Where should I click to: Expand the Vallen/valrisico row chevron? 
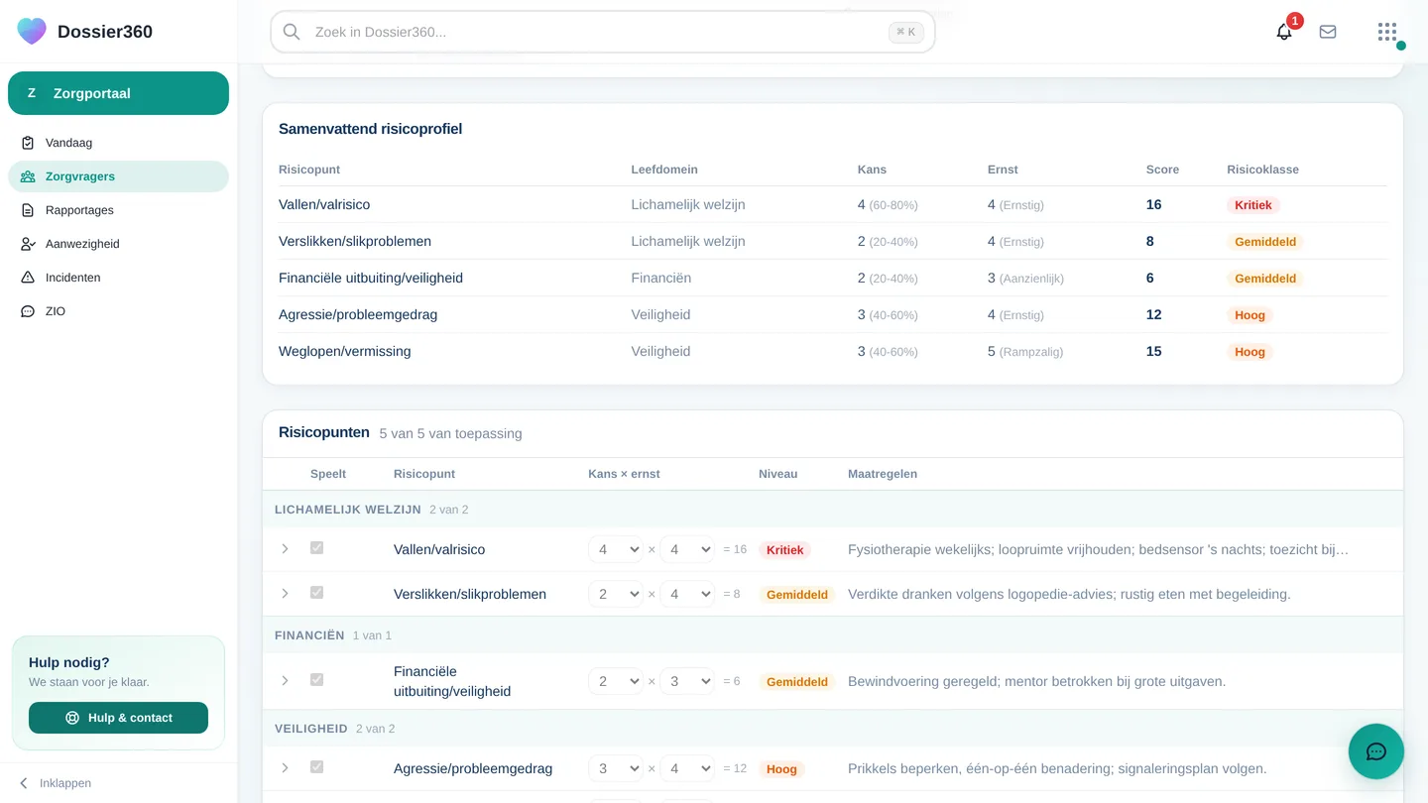[x=285, y=549]
